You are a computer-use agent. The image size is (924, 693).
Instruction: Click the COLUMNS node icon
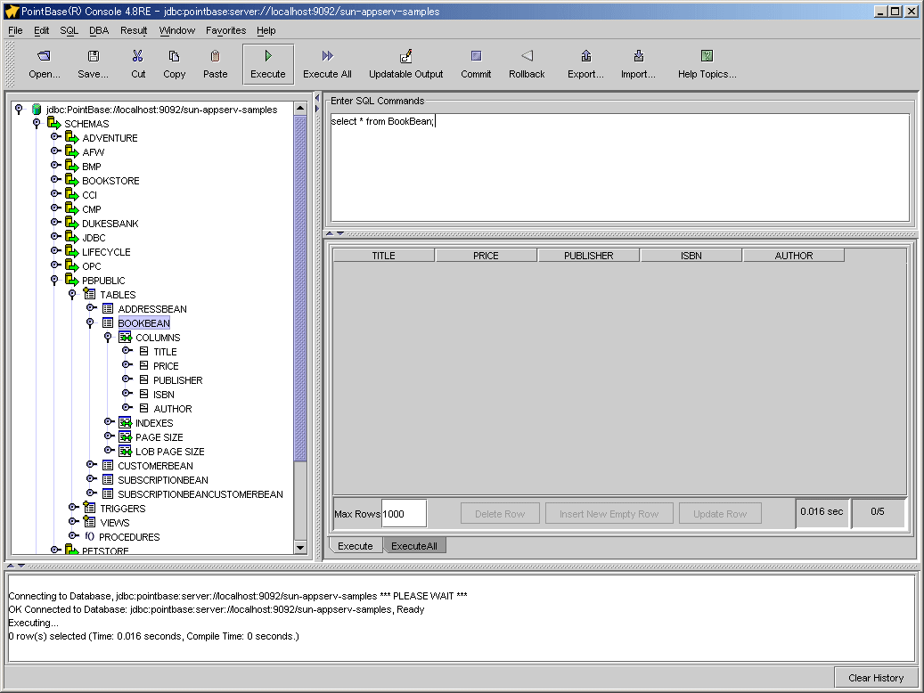(125, 337)
